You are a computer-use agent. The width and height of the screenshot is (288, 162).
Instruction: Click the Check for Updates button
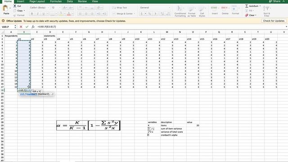point(274,21)
